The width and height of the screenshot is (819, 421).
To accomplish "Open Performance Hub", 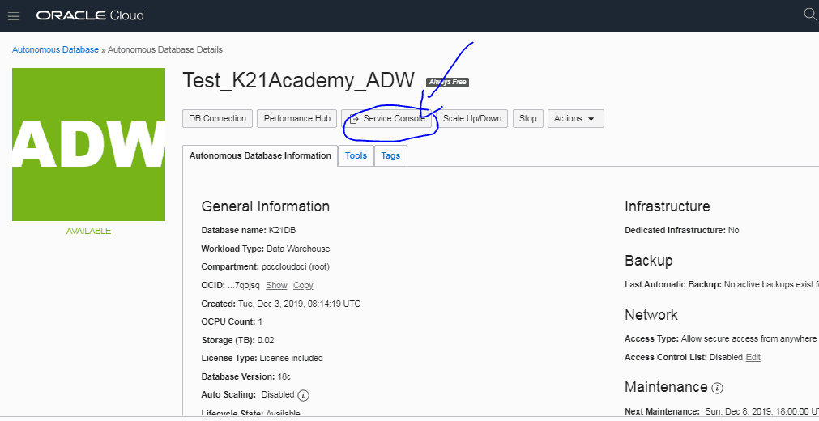I will (x=297, y=118).
